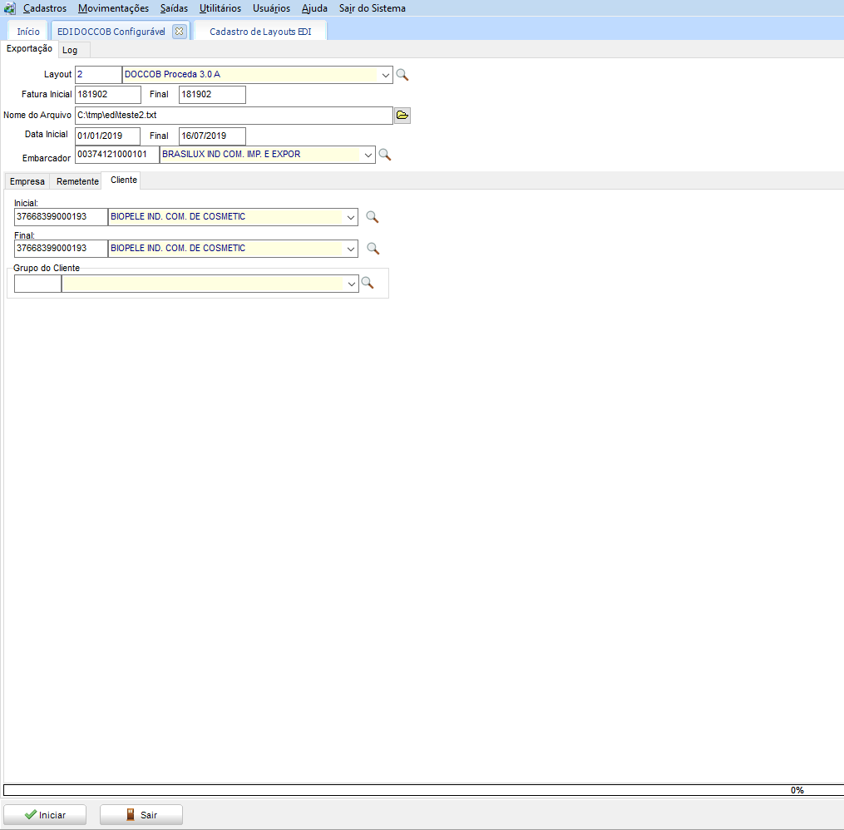Click the Iniciar button
Screen dimensions: 844x830
point(45,815)
